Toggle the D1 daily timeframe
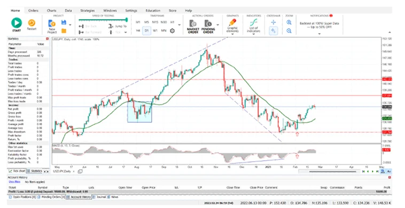The image size is (405, 208). click(146, 31)
